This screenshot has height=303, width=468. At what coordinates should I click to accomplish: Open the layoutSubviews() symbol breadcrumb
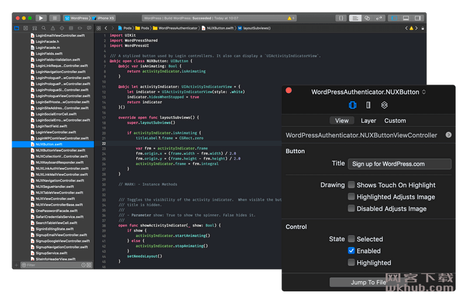(x=254, y=28)
